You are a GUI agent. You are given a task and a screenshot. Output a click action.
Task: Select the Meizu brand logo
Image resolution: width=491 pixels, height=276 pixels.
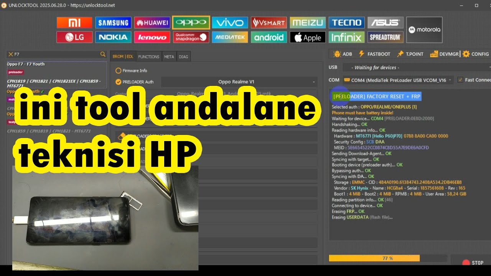[308, 23]
